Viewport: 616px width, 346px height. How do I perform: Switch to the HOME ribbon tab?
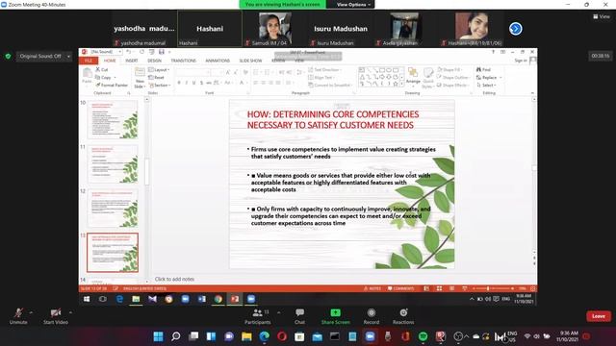(110, 61)
